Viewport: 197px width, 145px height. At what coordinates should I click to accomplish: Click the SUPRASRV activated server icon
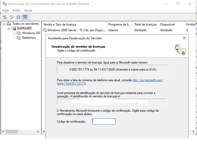pyautogui.click(x=14, y=28)
